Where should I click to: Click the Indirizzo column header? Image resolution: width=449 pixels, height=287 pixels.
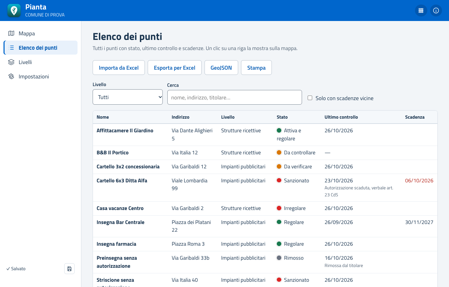[181, 117]
